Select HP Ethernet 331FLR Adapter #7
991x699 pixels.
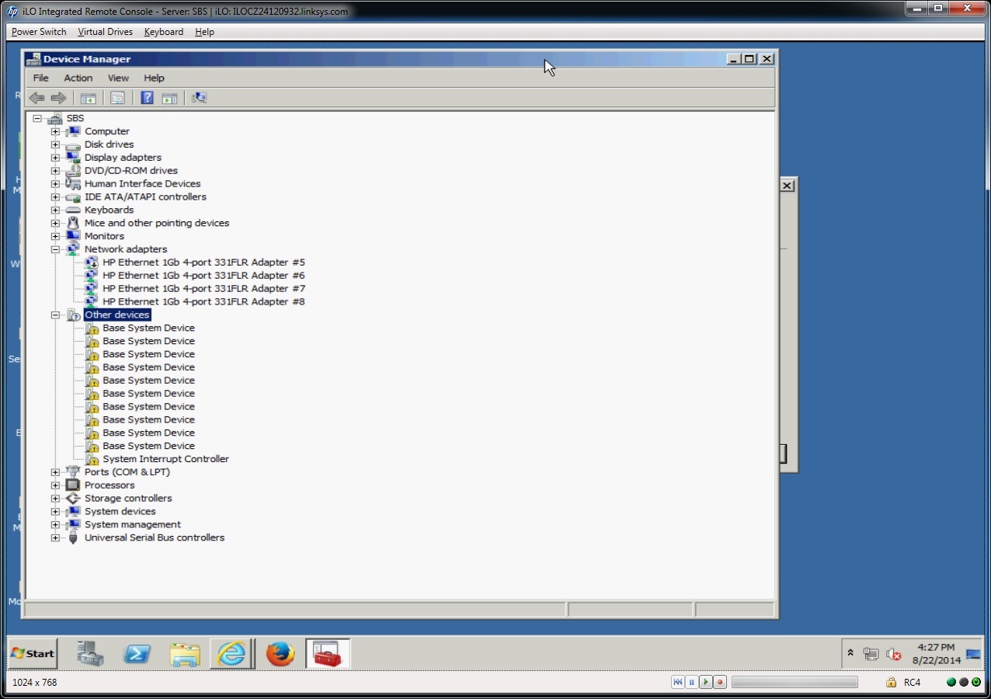pyautogui.click(x=203, y=289)
